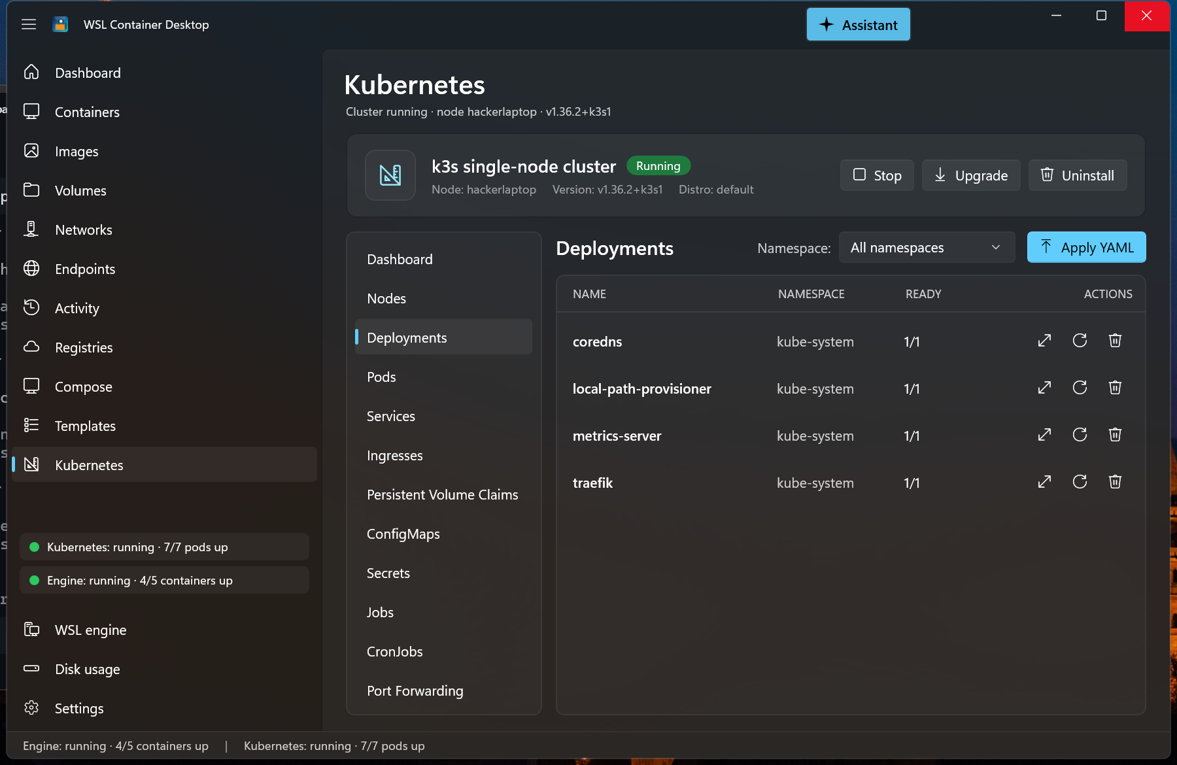
Task: Scale the coredns deployment
Action: 1044,341
